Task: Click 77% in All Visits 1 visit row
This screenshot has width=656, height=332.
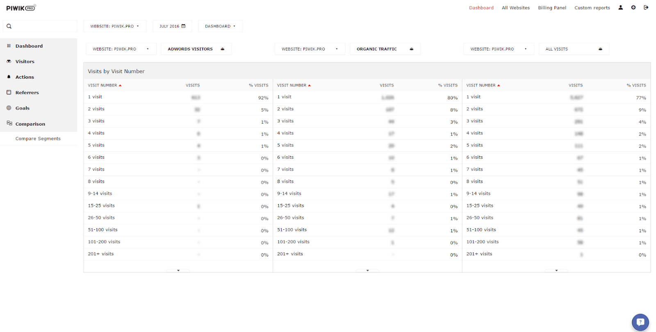Action: click(x=641, y=98)
